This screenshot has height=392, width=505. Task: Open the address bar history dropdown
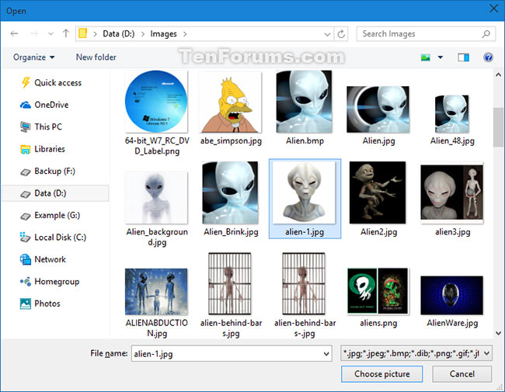coord(327,34)
